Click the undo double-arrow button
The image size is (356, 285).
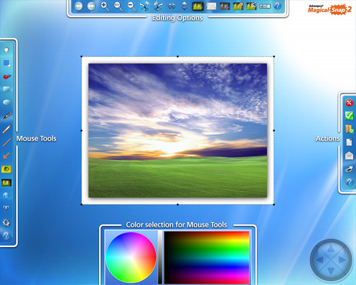[x=78, y=6]
